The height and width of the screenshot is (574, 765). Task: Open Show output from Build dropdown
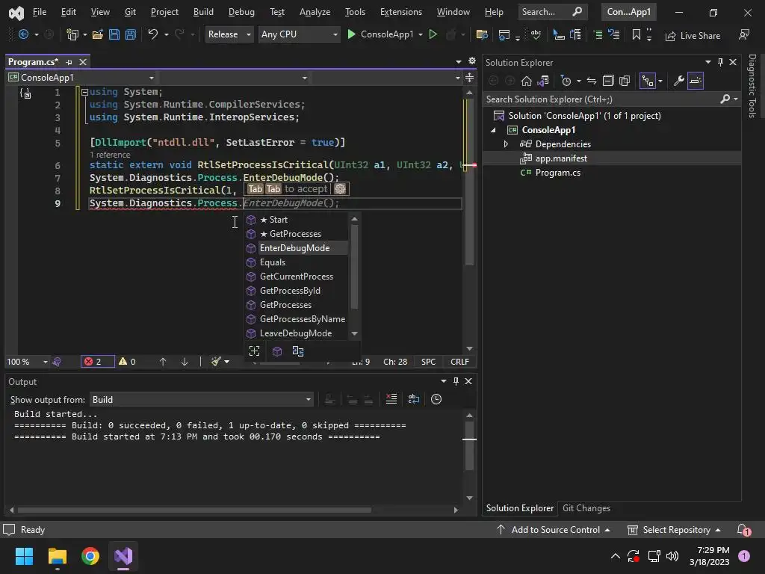coord(202,399)
